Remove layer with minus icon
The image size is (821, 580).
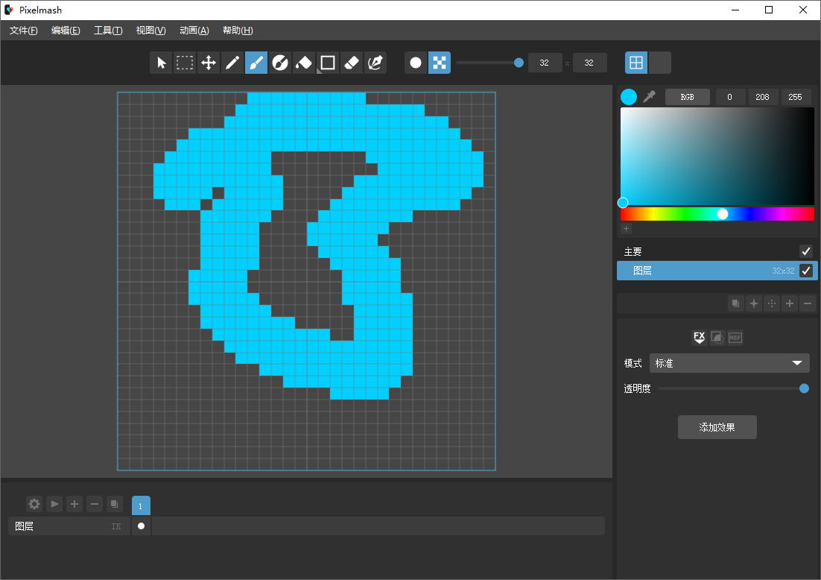[808, 303]
